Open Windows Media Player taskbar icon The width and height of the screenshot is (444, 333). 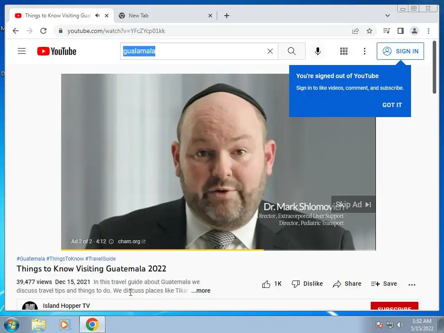(65, 325)
